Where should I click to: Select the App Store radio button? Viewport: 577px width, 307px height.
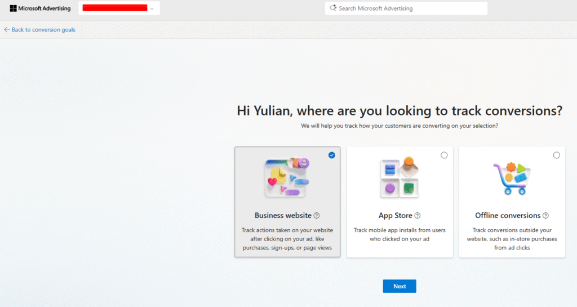point(444,155)
